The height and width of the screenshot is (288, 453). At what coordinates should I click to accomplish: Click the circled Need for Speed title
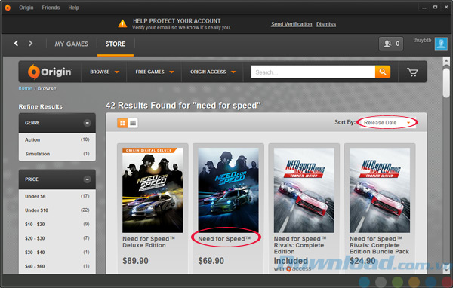point(224,239)
